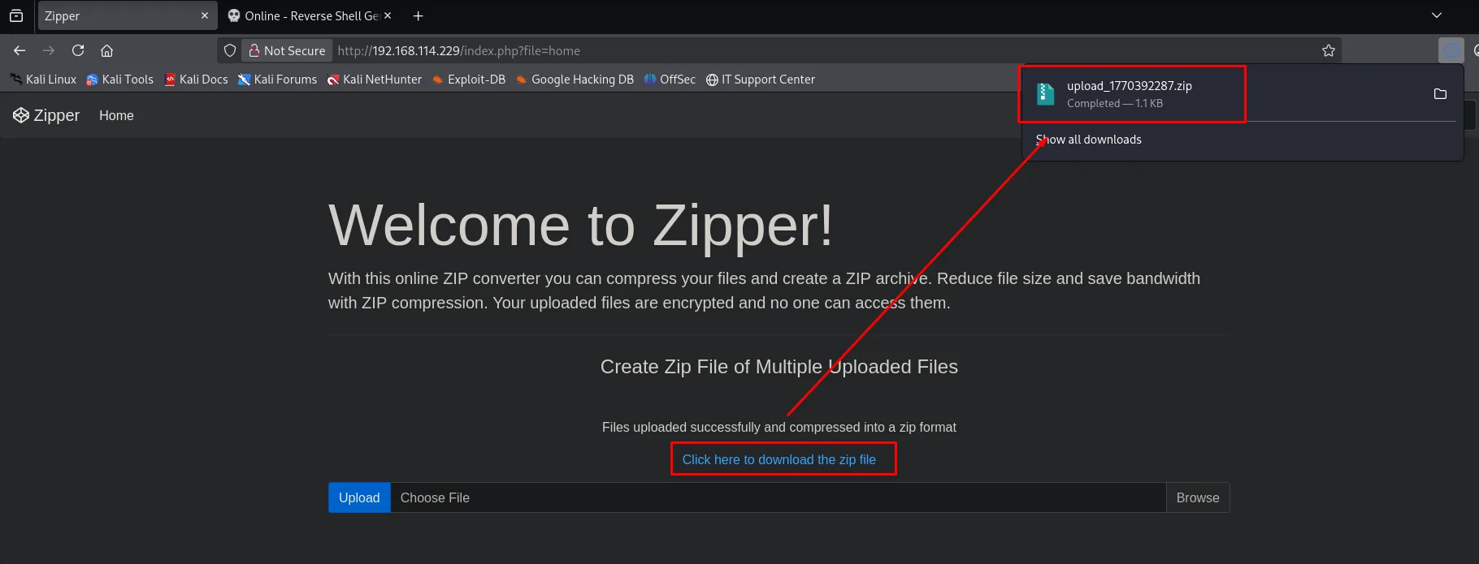Click Show all downloads

tap(1089, 140)
